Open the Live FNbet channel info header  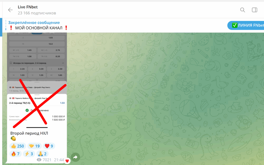37,10
